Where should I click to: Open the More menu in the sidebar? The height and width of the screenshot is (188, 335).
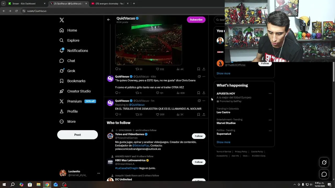coord(68,122)
